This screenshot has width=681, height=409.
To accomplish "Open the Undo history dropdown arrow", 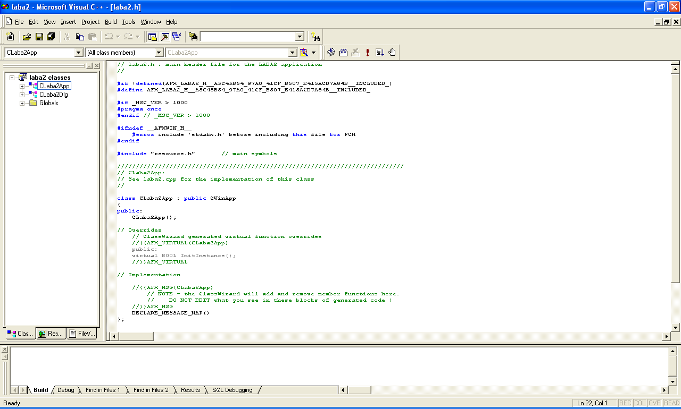I will coord(118,37).
